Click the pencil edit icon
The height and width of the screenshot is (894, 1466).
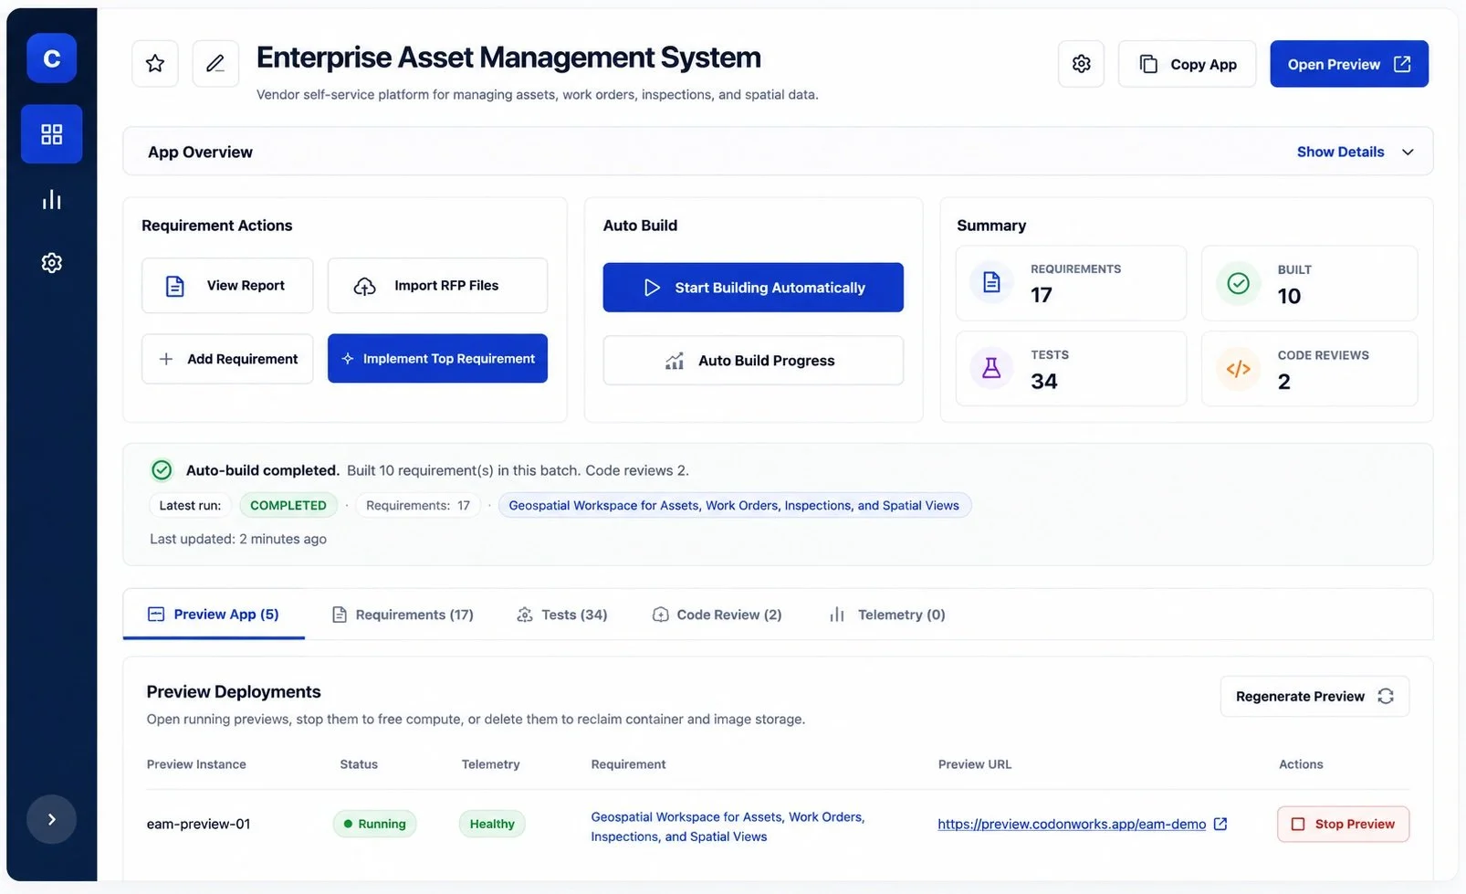coord(215,64)
